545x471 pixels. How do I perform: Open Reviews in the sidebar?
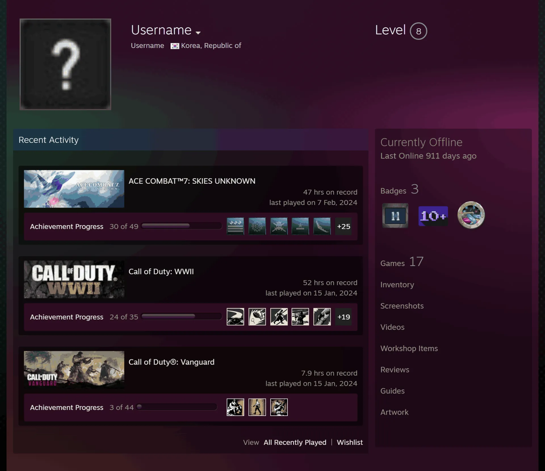pos(395,370)
